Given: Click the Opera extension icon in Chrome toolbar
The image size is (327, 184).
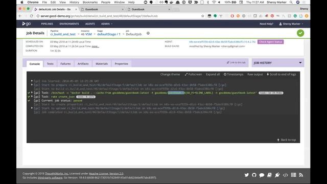Looking at the screenshot, I should click(232, 16).
